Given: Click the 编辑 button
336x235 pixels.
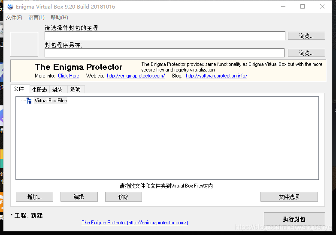Looking at the screenshot, I should [x=79, y=197].
